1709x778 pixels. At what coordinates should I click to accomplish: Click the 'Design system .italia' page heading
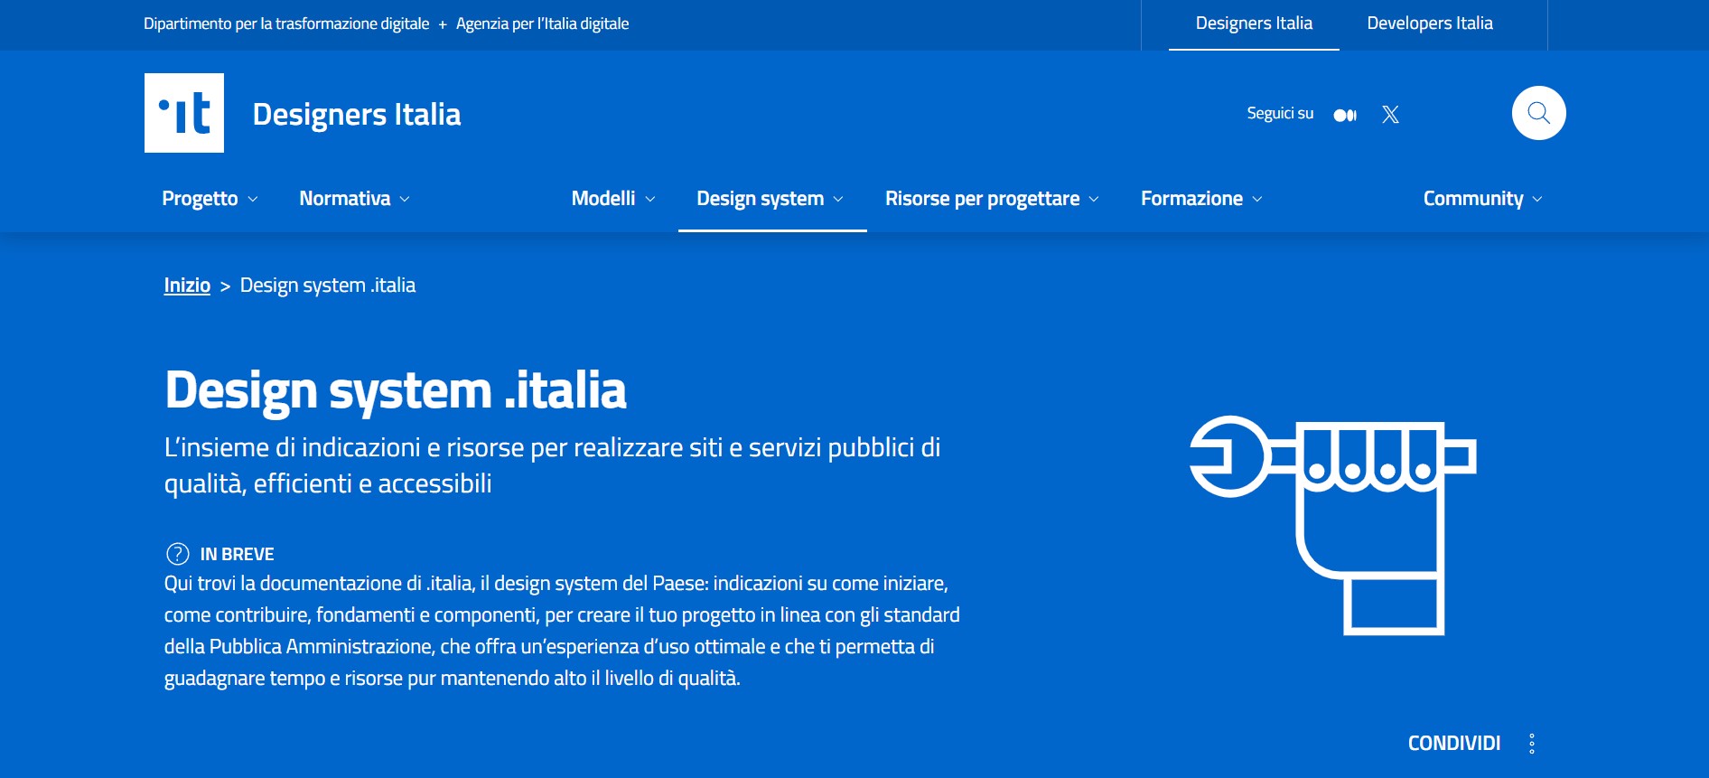pos(396,391)
